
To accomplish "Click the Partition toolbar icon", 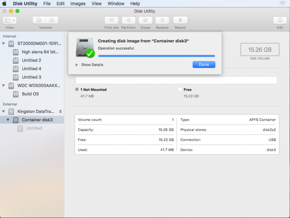I will 128,20.
